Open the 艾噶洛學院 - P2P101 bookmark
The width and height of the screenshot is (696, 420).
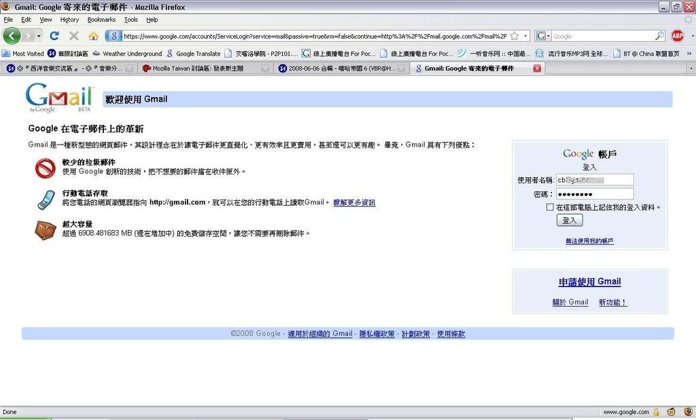point(261,54)
